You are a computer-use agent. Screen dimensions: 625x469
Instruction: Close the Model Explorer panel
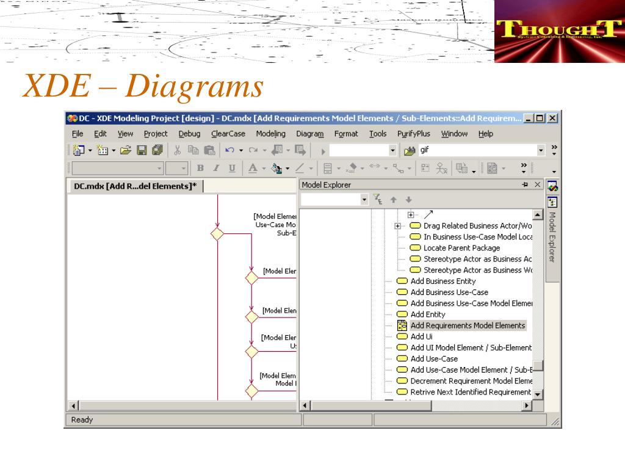[x=537, y=184]
